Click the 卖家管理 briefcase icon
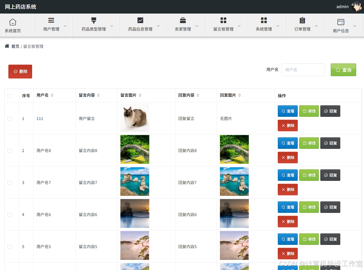 point(183,20)
